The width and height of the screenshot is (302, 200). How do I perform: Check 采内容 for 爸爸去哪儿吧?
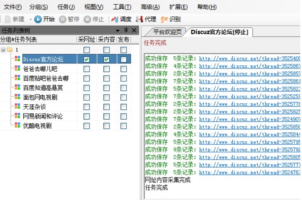click(107, 69)
